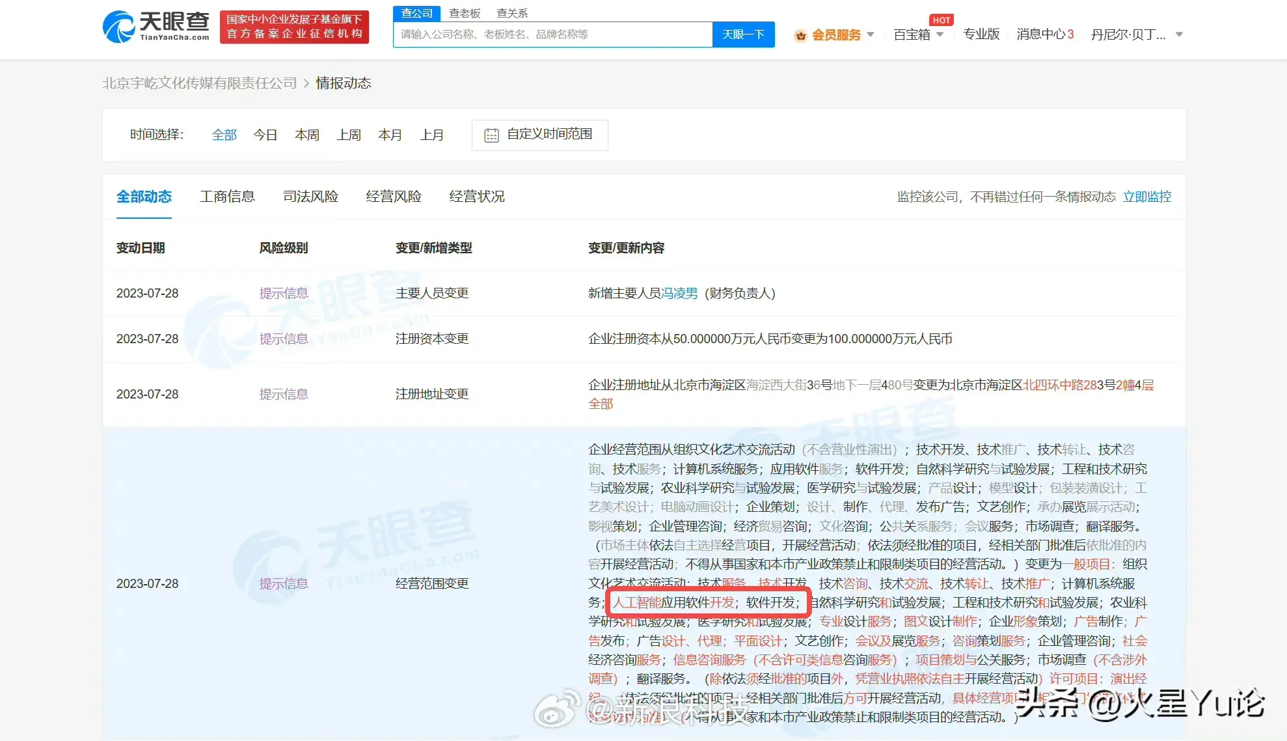Screen dimensions: 1287x741
Task: Click the 天眼一下 search button
Action: point(743,35)
